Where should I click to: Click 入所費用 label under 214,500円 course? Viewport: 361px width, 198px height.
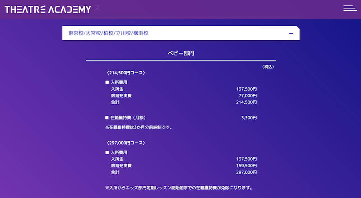(x=119, y=83)
